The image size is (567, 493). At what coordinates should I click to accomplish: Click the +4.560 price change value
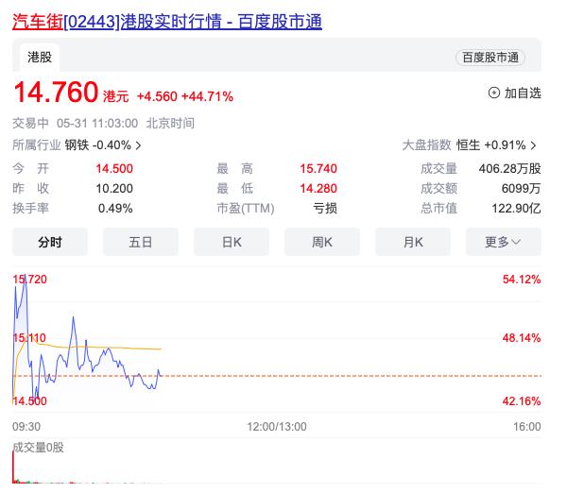click(x=157, y=96)
